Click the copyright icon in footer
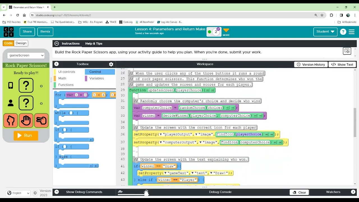This screenshot has height=202, width=359. click(x=35, y=193)
